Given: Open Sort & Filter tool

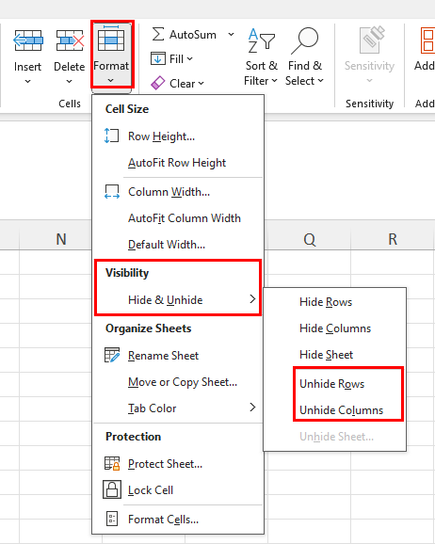Looking at the screenshot, I should pos(261,57).
